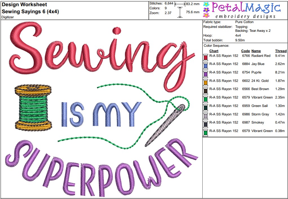Viewport: 288px width, 199px height.
Task: Select the 'Design Worksheet' title
Action: pos(25,5)
